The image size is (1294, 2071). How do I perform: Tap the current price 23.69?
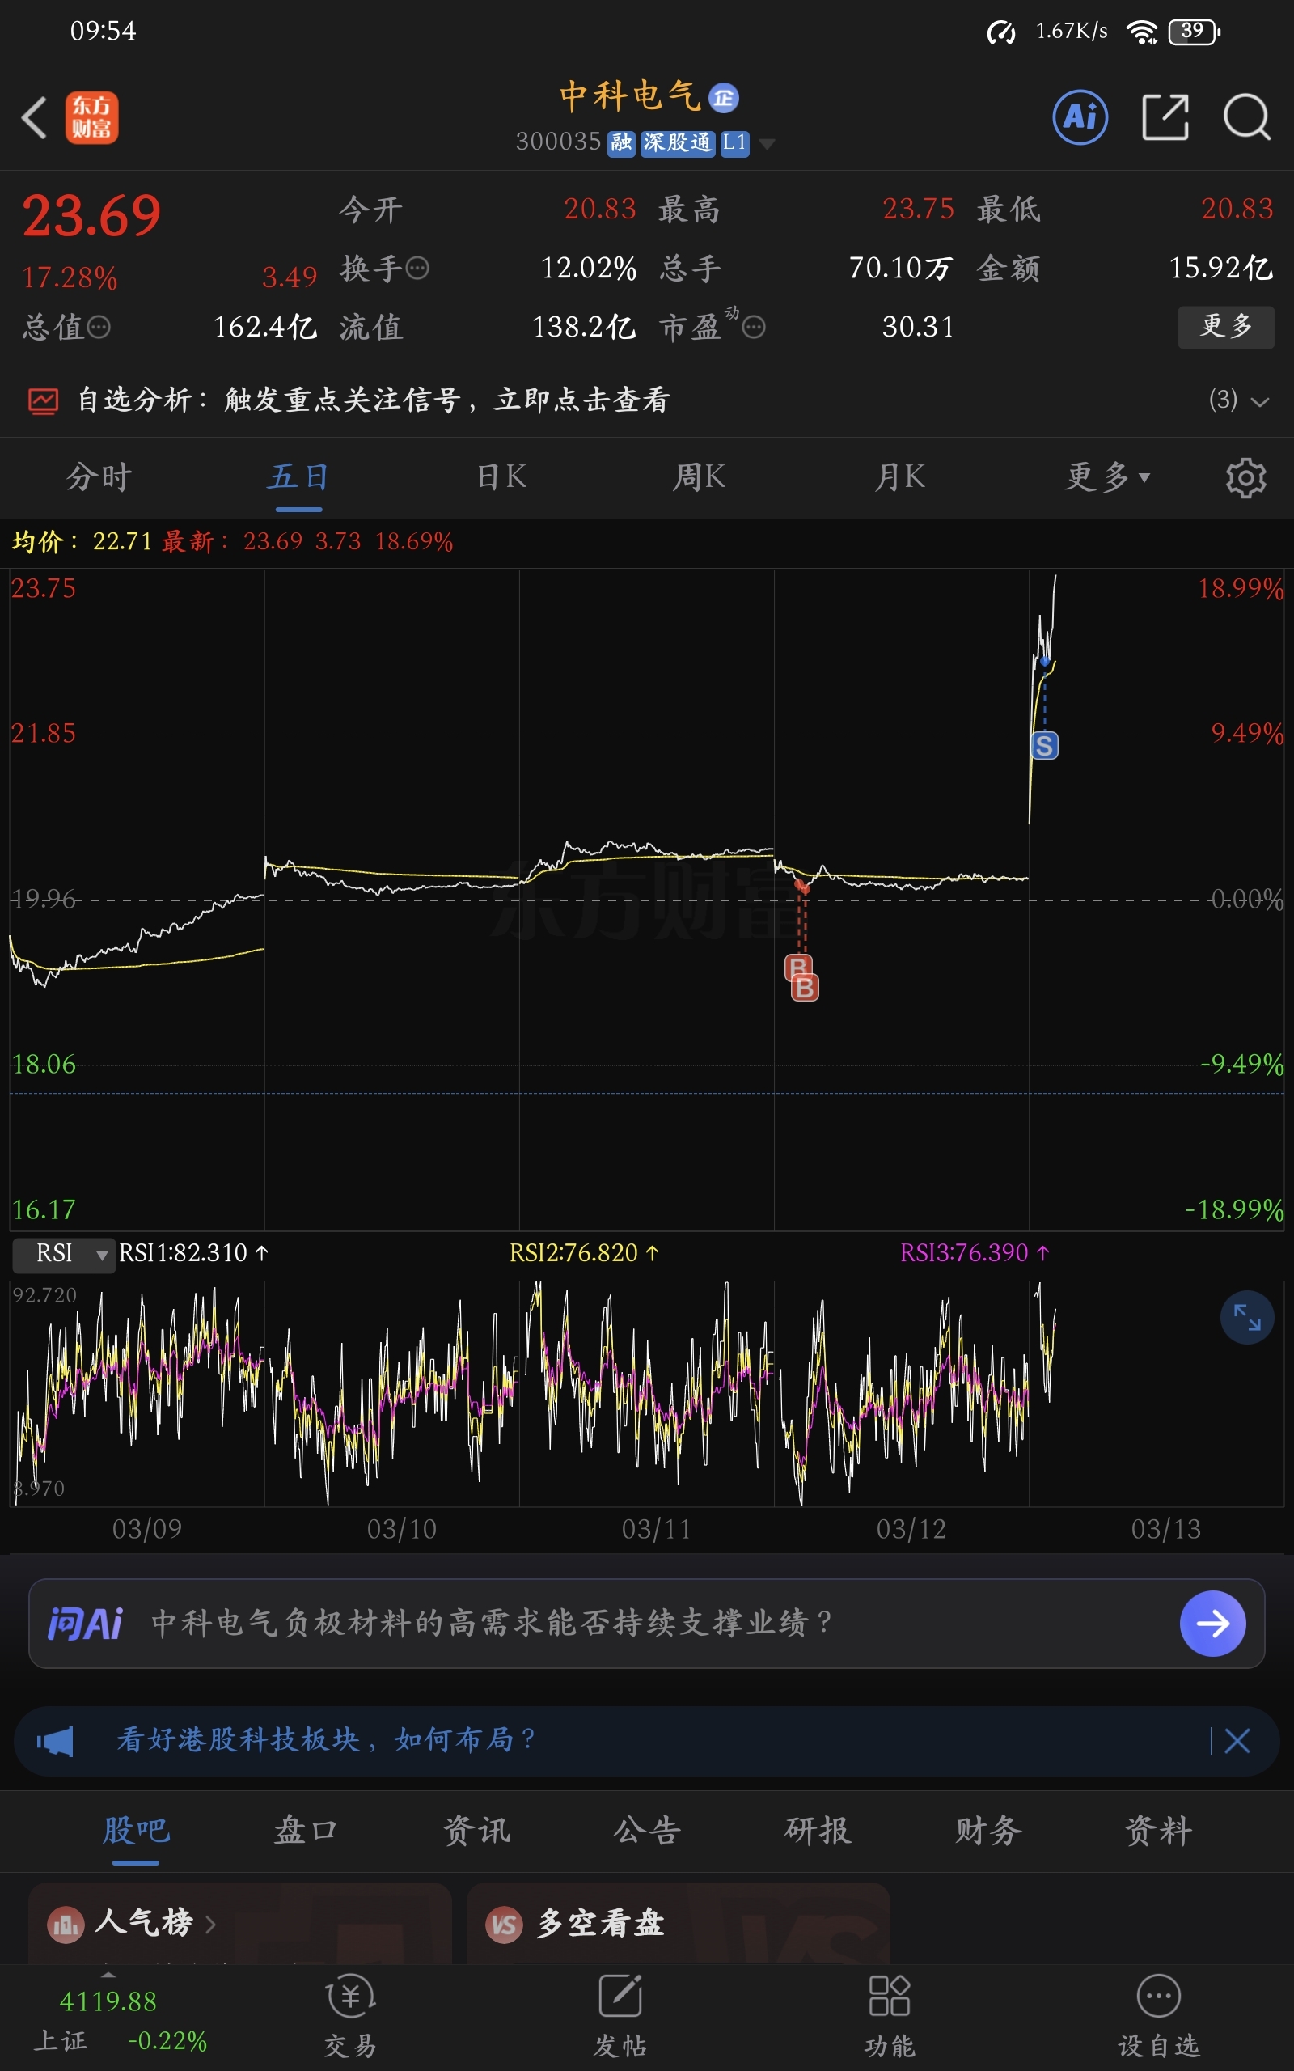(x=91, y=215)
